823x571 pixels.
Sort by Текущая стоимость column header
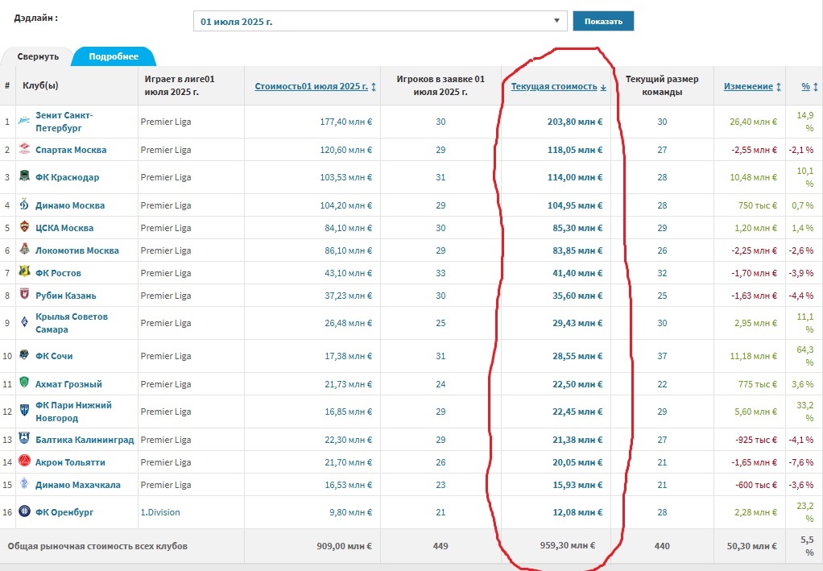coord(554,87)
